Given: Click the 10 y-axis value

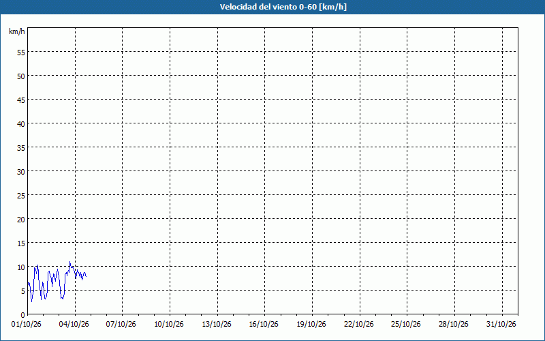Looking at the screenshot, I should click(21, 267).
